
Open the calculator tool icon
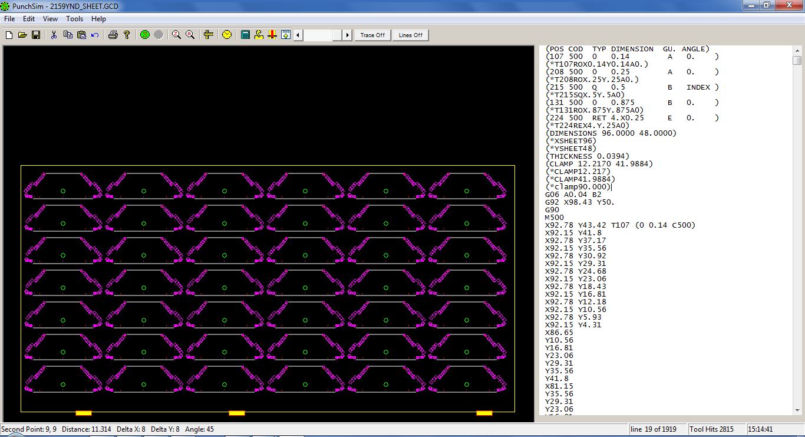[245, 35]
